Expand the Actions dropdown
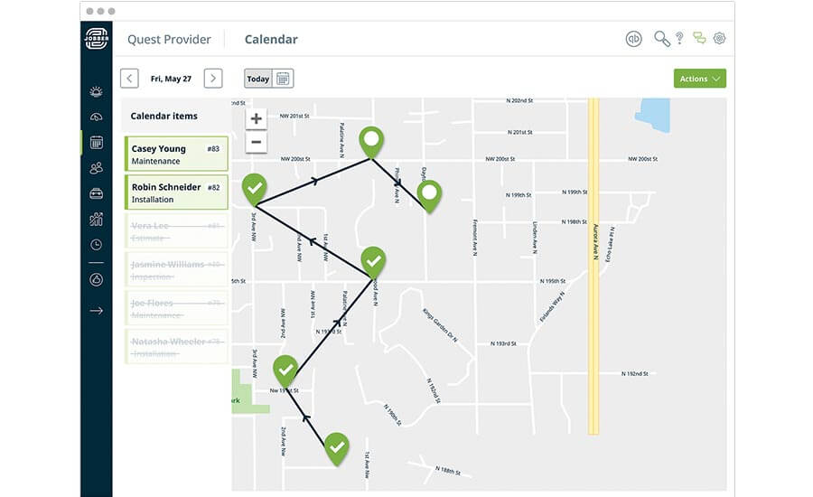Screen dimensions: 813x497 (699, 79)
